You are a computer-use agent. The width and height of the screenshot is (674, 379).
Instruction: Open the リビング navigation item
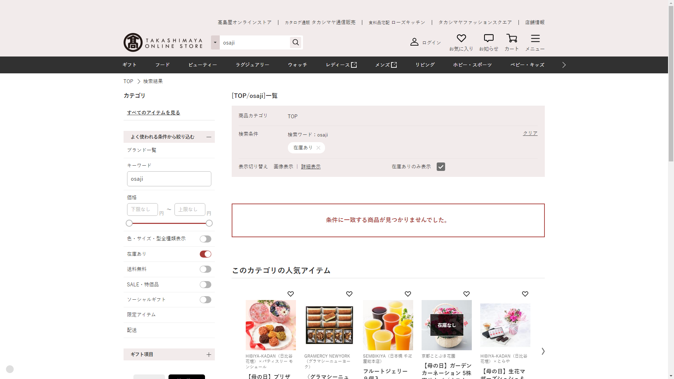[x=425, y=65]
